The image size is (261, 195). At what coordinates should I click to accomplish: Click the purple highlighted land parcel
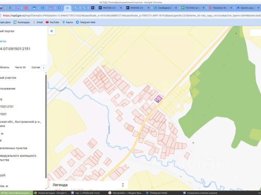click(158, 98)
